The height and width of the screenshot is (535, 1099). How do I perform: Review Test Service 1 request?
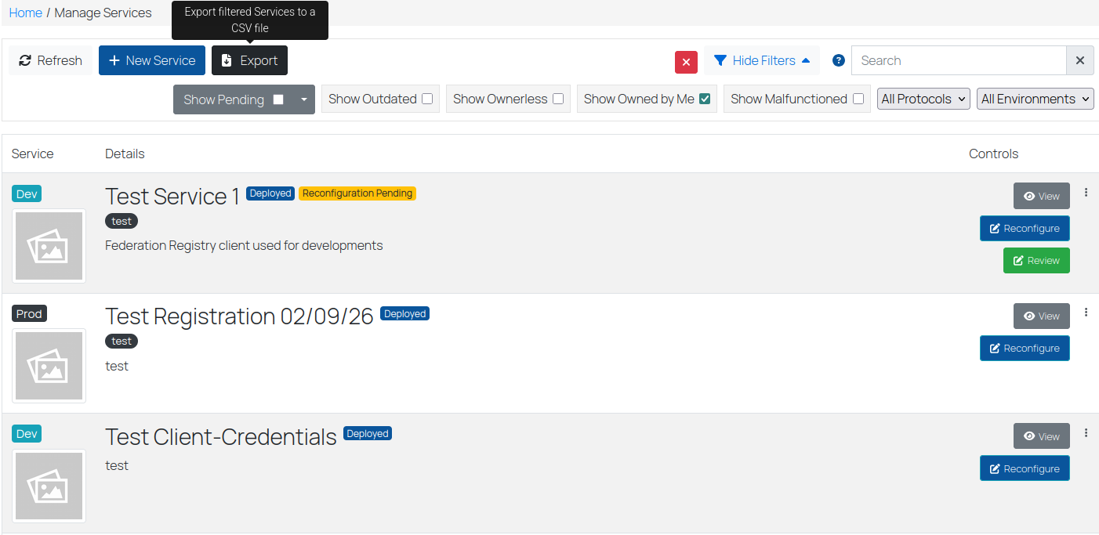click(x=1036, y=260)
